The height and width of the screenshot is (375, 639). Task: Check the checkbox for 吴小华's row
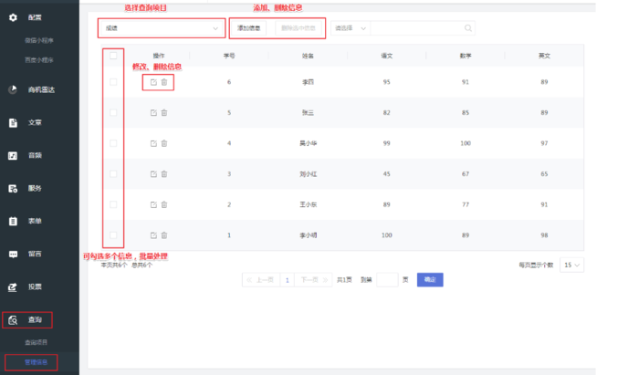(113, 143)
